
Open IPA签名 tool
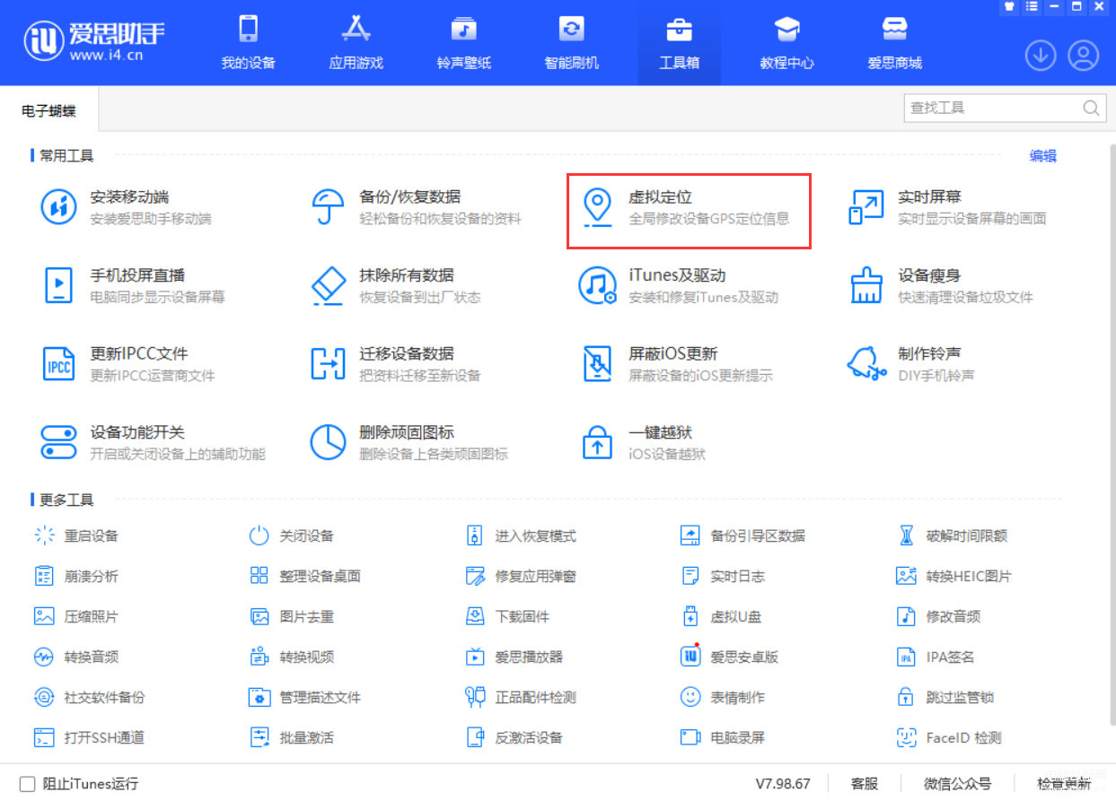936,657
